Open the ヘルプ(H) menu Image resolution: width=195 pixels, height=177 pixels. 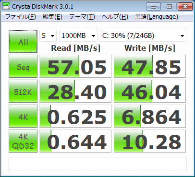[115, 17]
